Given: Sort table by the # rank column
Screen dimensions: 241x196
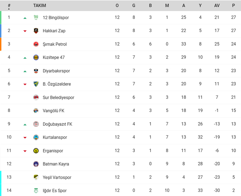Looking at the screenshot, I should click(x=9, y=6).
